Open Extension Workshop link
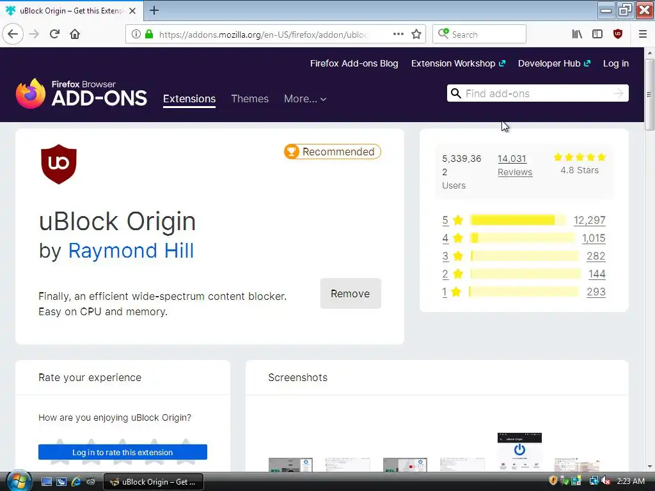Image resolution: width=655 pixels, height=491 pixels. (458, 63)
